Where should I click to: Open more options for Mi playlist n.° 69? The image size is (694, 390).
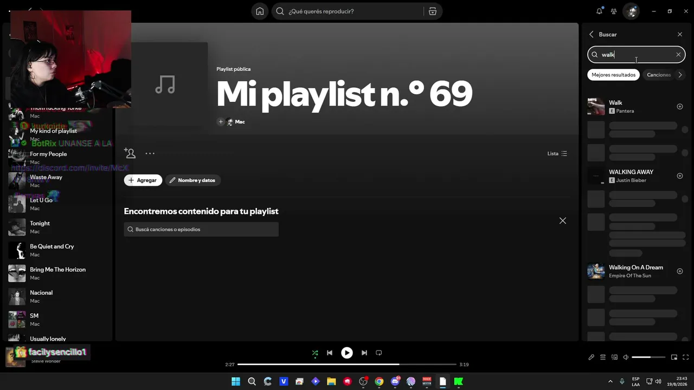click(x=150, y=153)
